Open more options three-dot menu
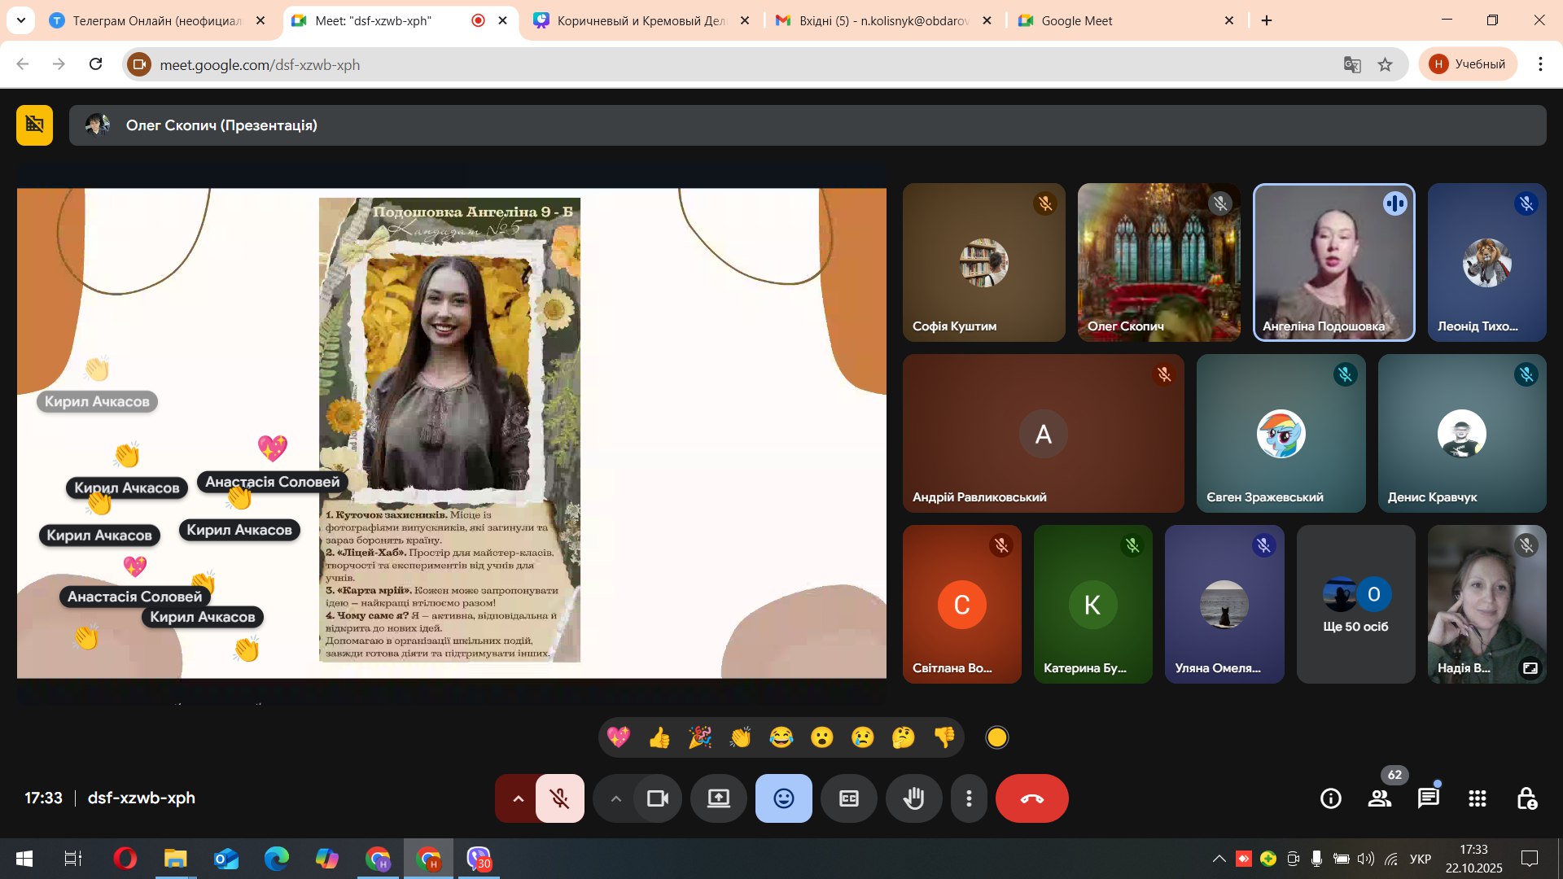Viewport: 1563px width, 879px height. (x=969, y=798)
